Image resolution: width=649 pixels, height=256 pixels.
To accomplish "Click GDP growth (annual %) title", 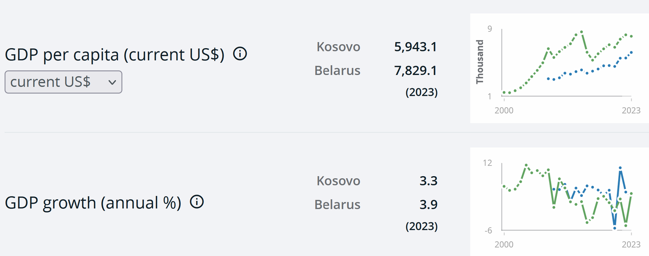I will [93, 203].
